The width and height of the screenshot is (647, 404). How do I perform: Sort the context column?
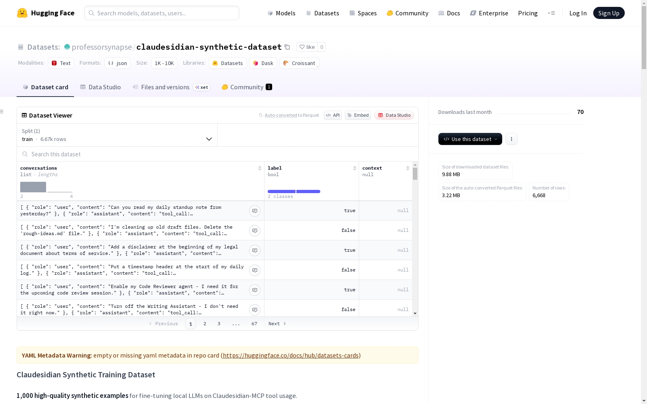(408, 168)
